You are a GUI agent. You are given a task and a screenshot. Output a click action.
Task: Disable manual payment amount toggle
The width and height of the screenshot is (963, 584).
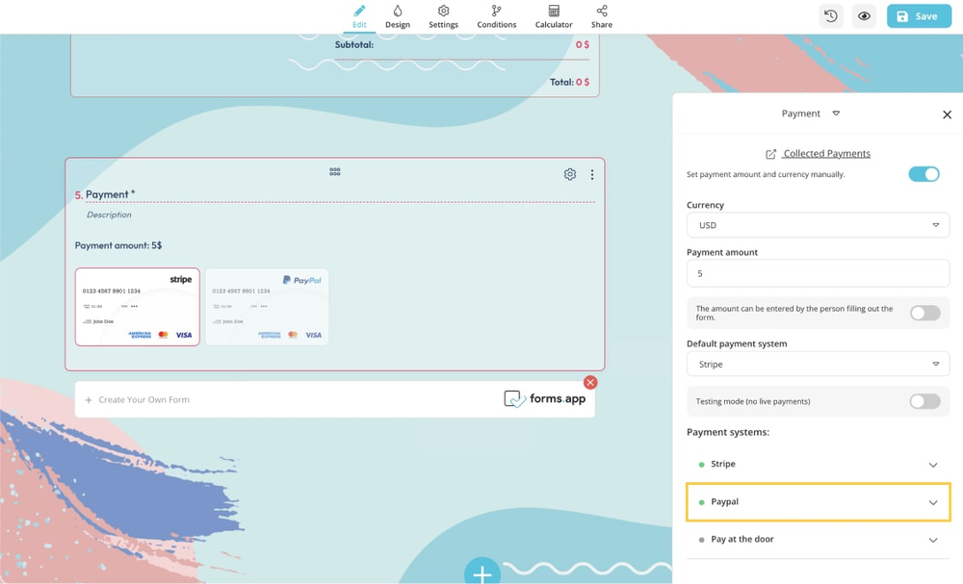point(924,174)
